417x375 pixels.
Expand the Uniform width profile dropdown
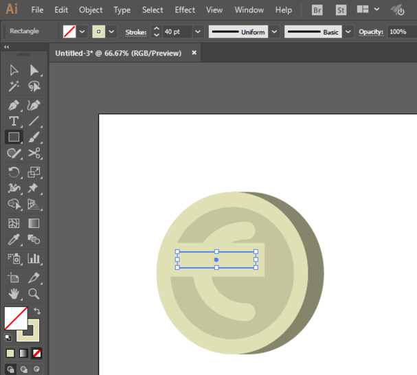274,32
